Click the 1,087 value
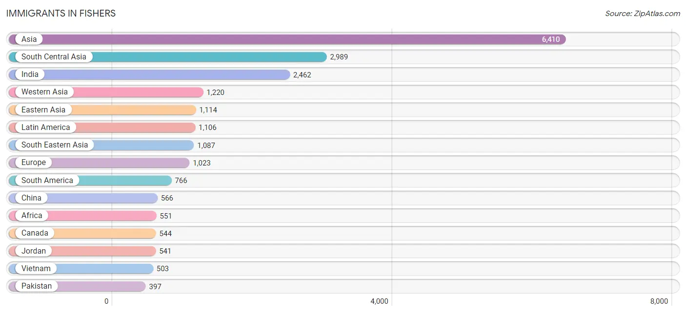This screenshot has width=686, height=313. (206, 145)
